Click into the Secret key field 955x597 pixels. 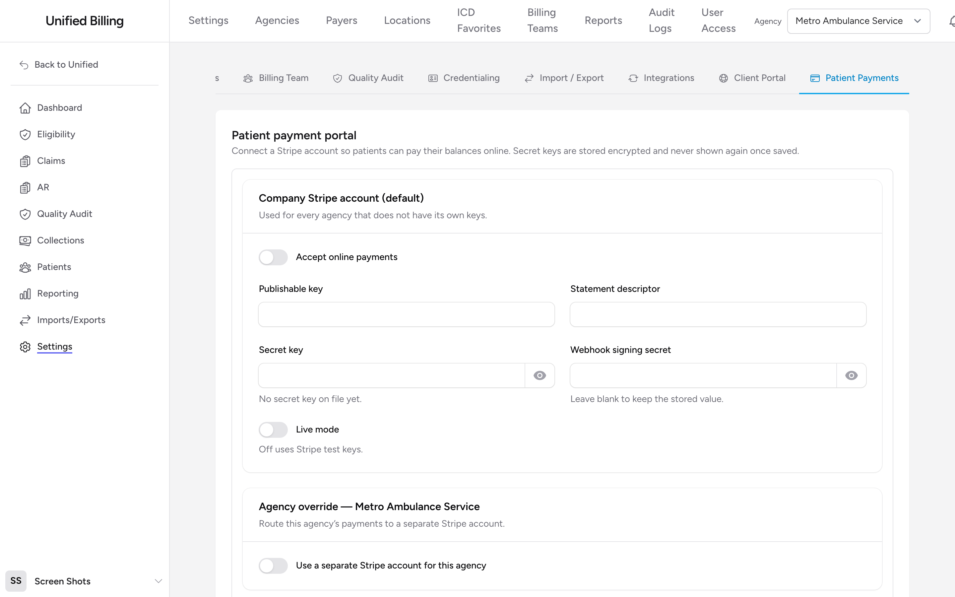(x=392, y=375)
